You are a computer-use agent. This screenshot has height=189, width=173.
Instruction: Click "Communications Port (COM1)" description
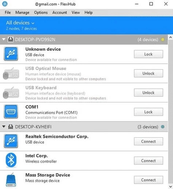click(51, 113)
